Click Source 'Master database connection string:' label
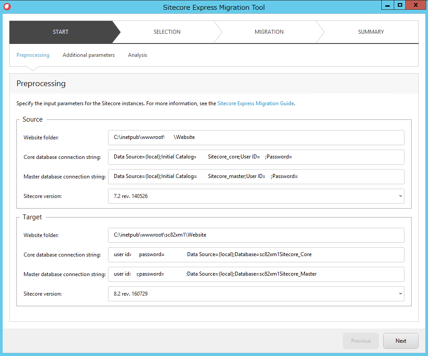This screenshot has height=356, width=428. [65, 177]
